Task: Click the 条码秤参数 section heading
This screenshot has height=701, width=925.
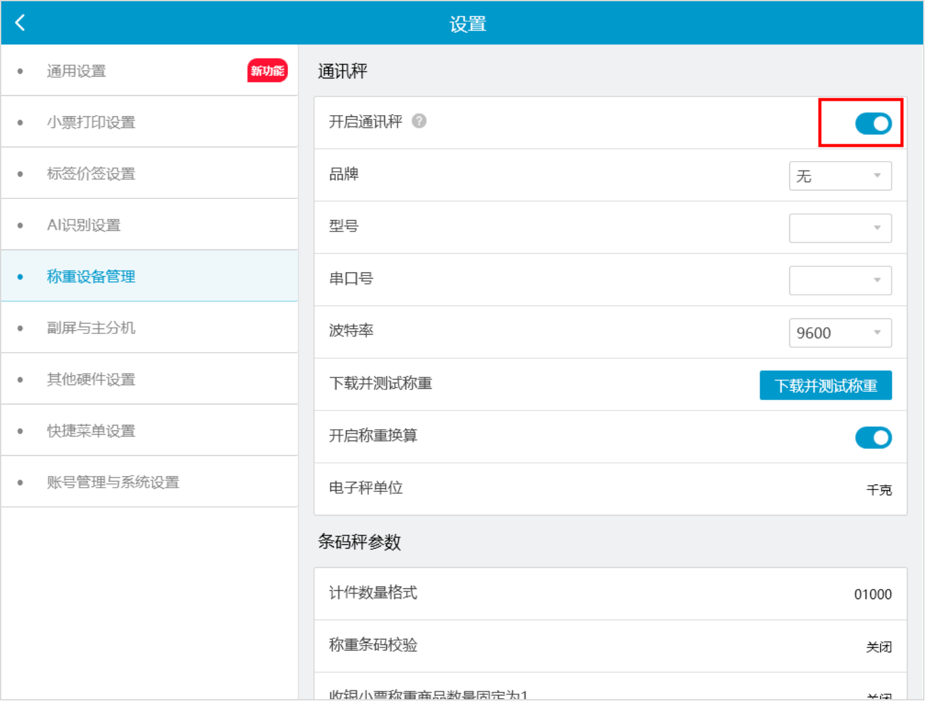Action: pyautogui.click(x=360, y=542)
